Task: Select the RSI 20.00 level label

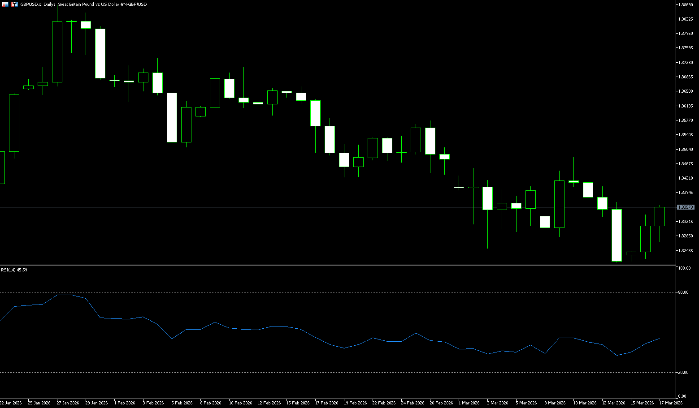Action: click(683, 373)
